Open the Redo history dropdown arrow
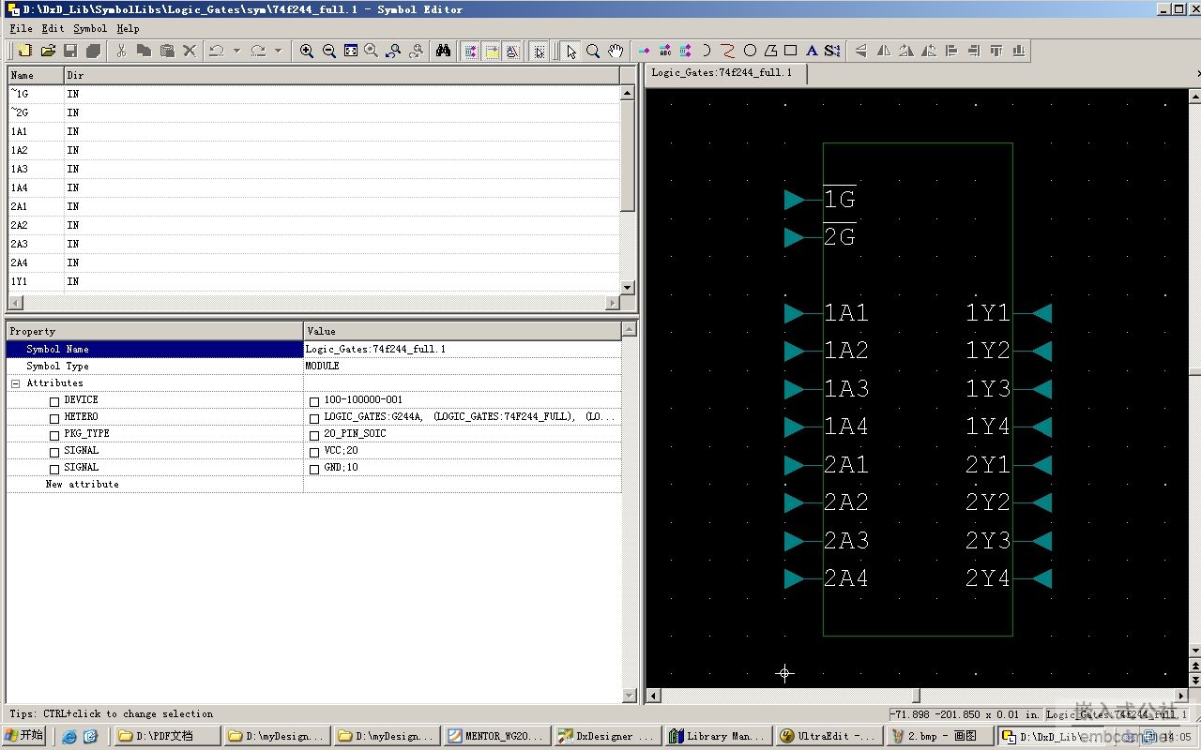 click(278, 51)
